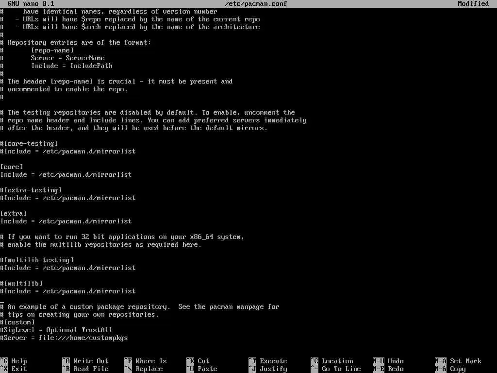Click the ^C Location shortcut

[x=332, y=361]
